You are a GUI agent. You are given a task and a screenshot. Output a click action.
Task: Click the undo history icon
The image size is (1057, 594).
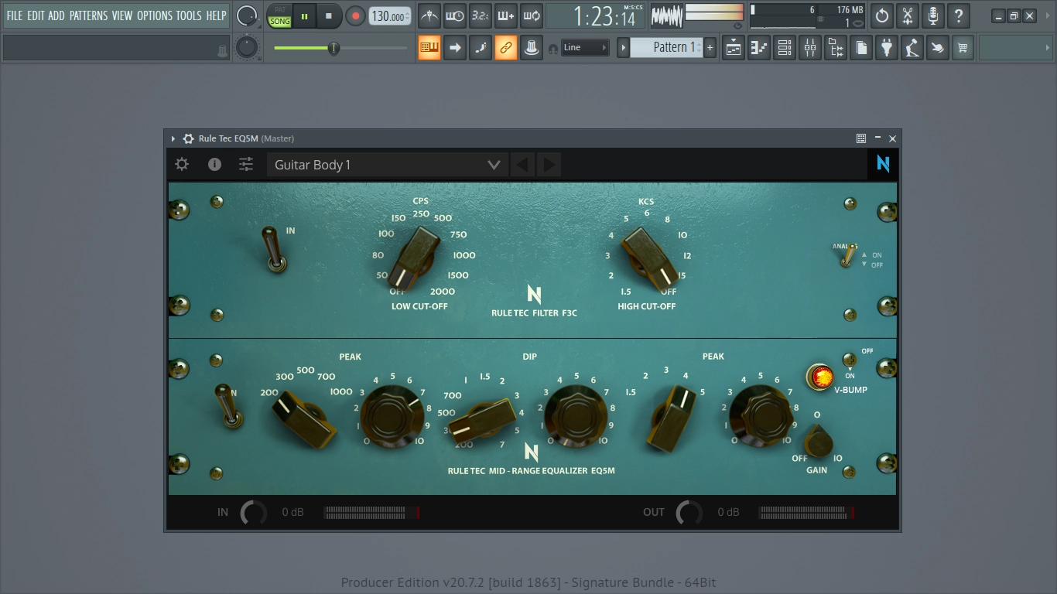pos(882,15)
